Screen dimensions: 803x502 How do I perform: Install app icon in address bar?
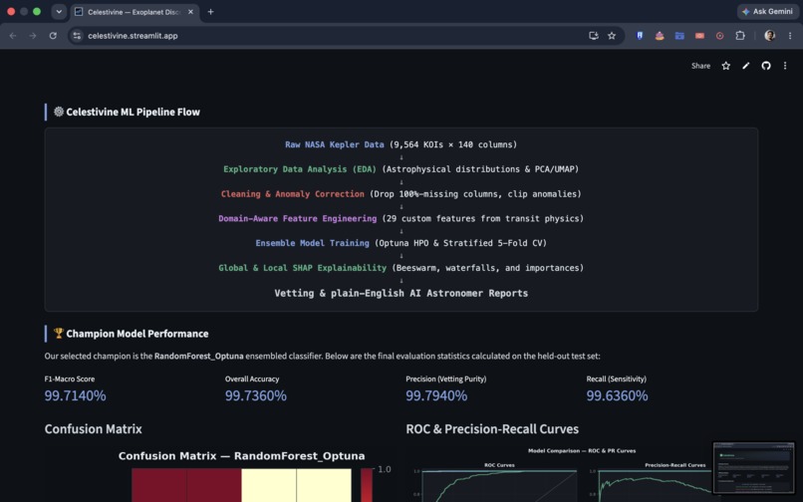point(594,36)
